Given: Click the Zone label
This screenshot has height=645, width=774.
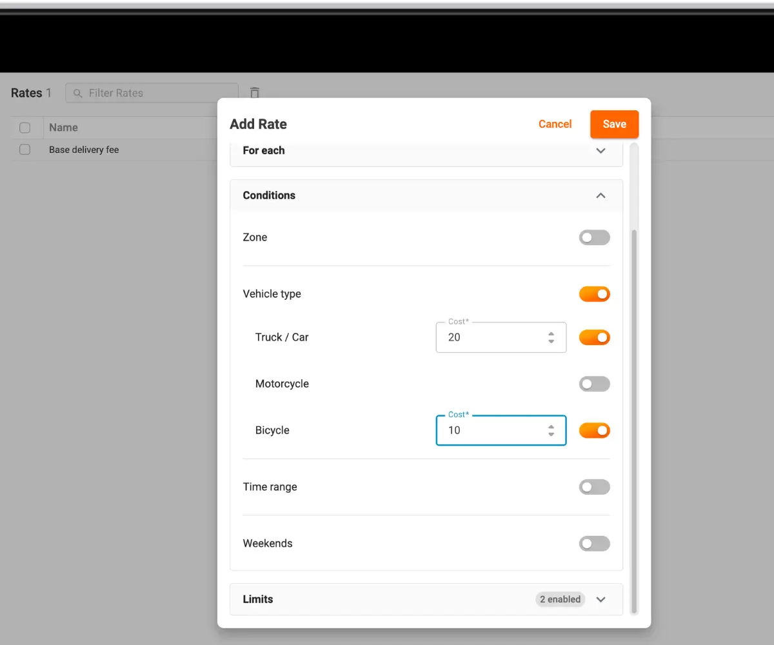Looking at the screenshot, I should click(255, 237).
